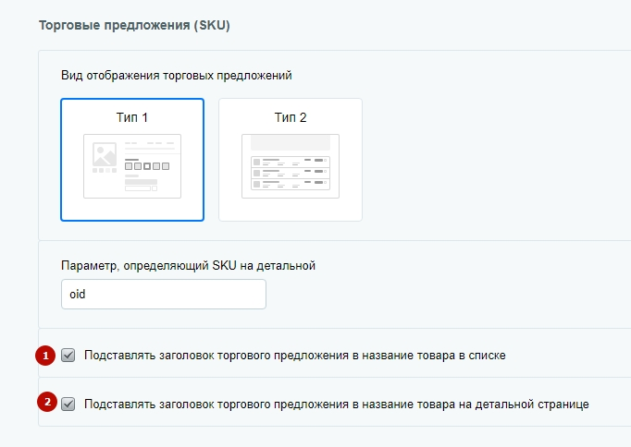Click label ending with 'на детальной странице'
Image resolution: width=631 pixels, height=447 pixels.
click(x=337, y=404)
